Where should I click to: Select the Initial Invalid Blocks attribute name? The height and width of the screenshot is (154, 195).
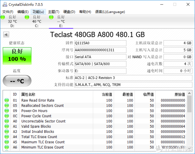[38, 132]
